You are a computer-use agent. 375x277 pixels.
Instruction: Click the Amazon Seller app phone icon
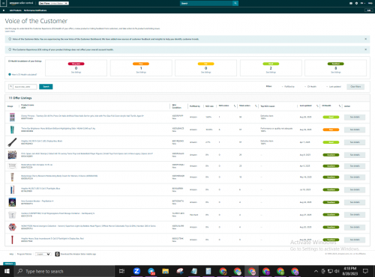click(x=57, y=254)
